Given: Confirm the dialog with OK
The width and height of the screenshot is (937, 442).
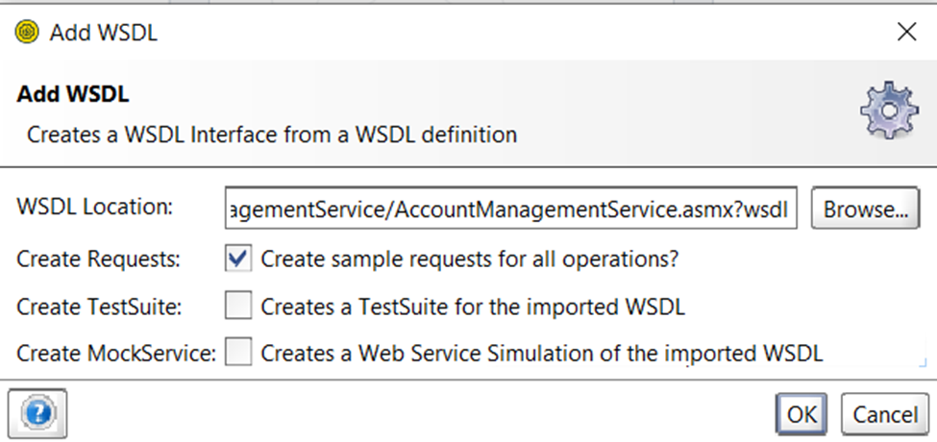Looking at the screenshot, I should [x=801, y=413].
